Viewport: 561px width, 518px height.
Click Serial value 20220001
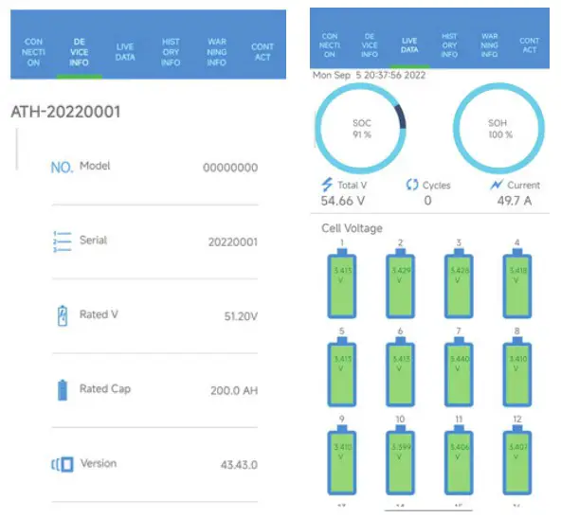tap(233, 242)
